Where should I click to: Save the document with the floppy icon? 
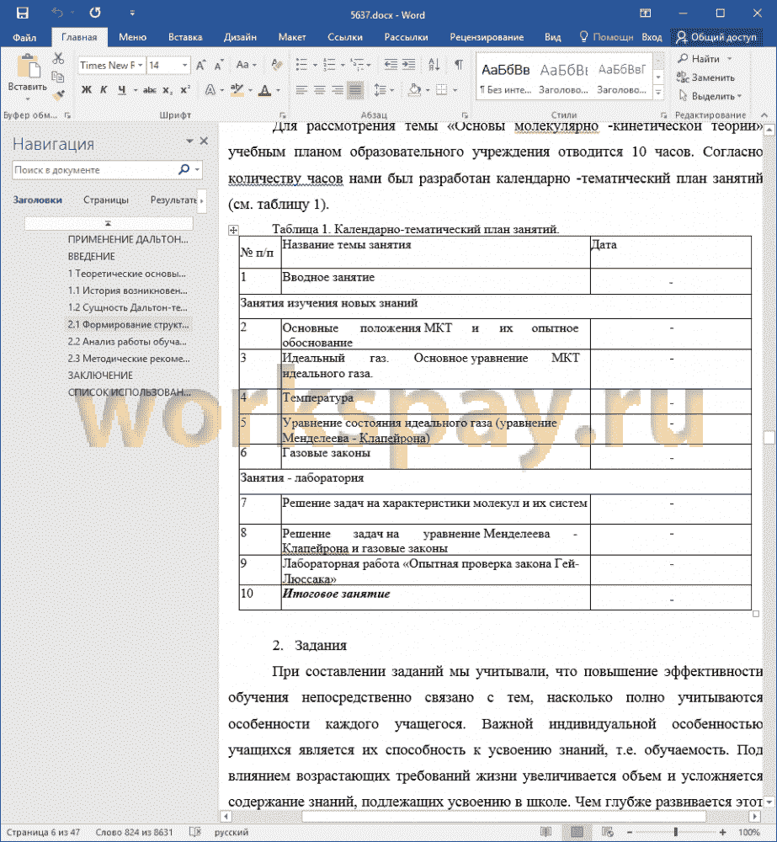pyautogui.click(x=22, y=13)
